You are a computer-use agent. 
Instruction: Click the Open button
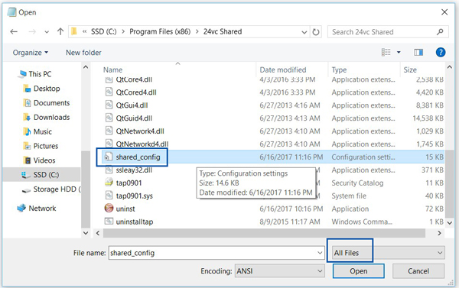[359, 271]
